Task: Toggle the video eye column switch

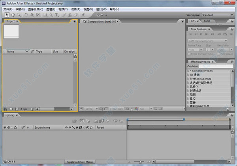Action: [x=5, y=127]
